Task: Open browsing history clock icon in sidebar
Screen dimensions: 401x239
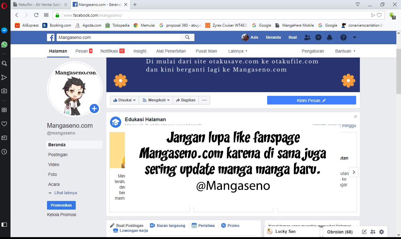Action: (x=4, y=152)
